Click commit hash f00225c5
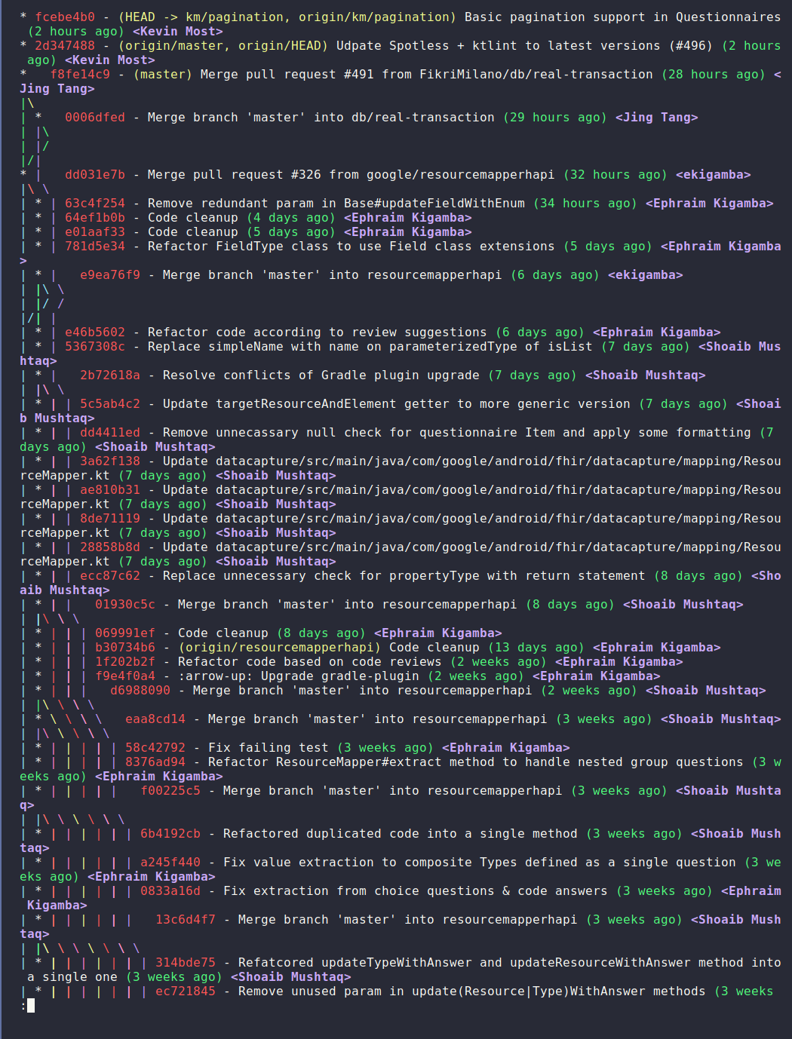 (x=170, y=790)
